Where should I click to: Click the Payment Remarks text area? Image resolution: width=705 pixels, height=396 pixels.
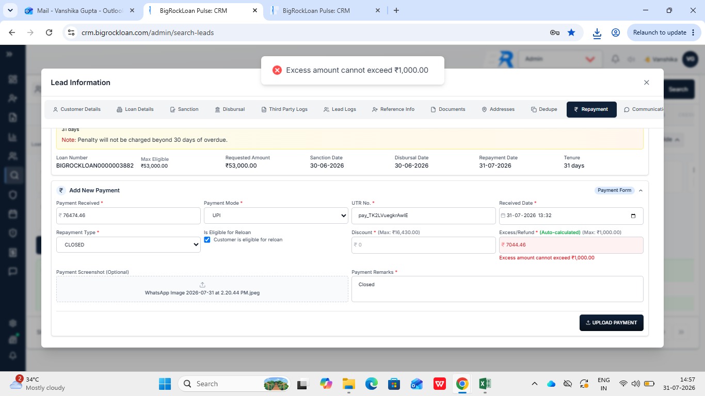coord(498,289)
